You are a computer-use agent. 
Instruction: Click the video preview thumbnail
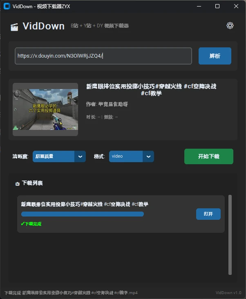[45, 109]
